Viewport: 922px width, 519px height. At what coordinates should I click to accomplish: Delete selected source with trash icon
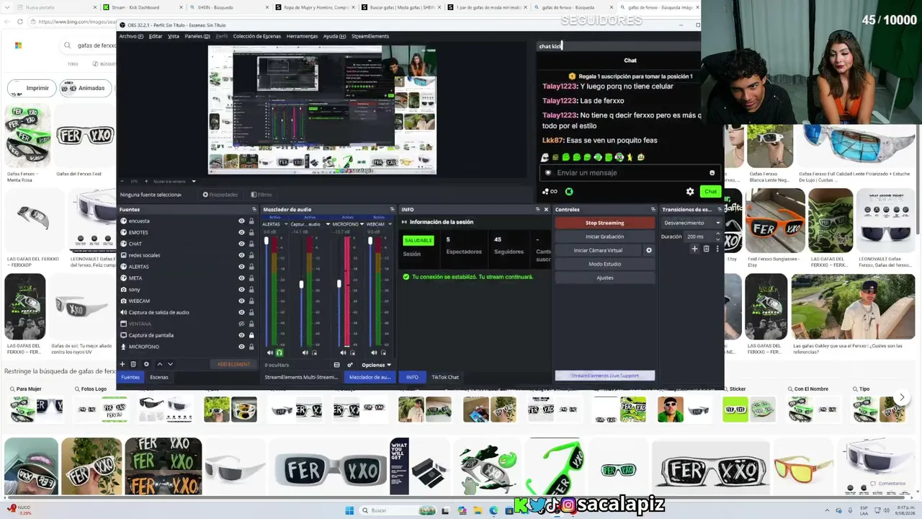click(x=133, y=364)
